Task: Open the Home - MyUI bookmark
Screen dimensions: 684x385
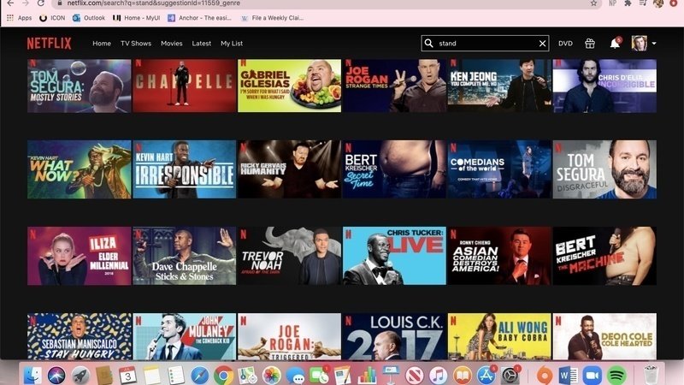Action: coord(137,18)
